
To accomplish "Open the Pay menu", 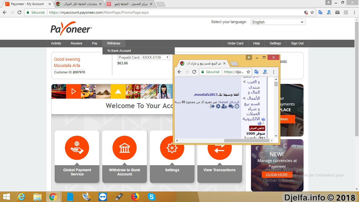I will [x=95, y=43].
